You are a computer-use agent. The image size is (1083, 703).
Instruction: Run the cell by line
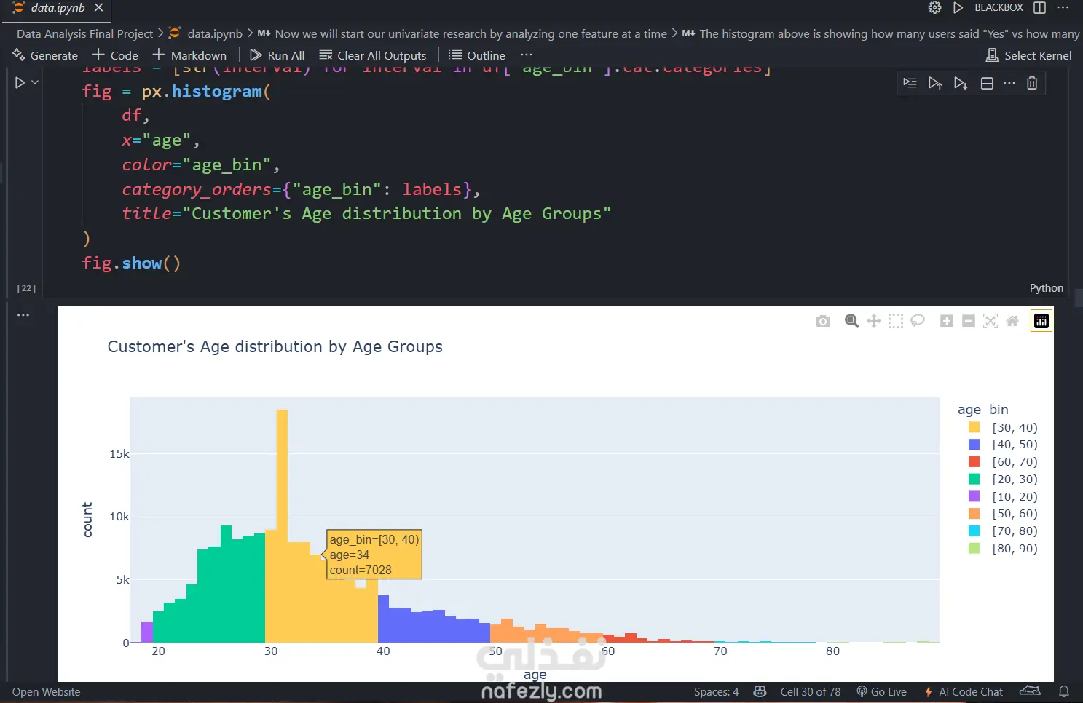[x=910, y=83]
